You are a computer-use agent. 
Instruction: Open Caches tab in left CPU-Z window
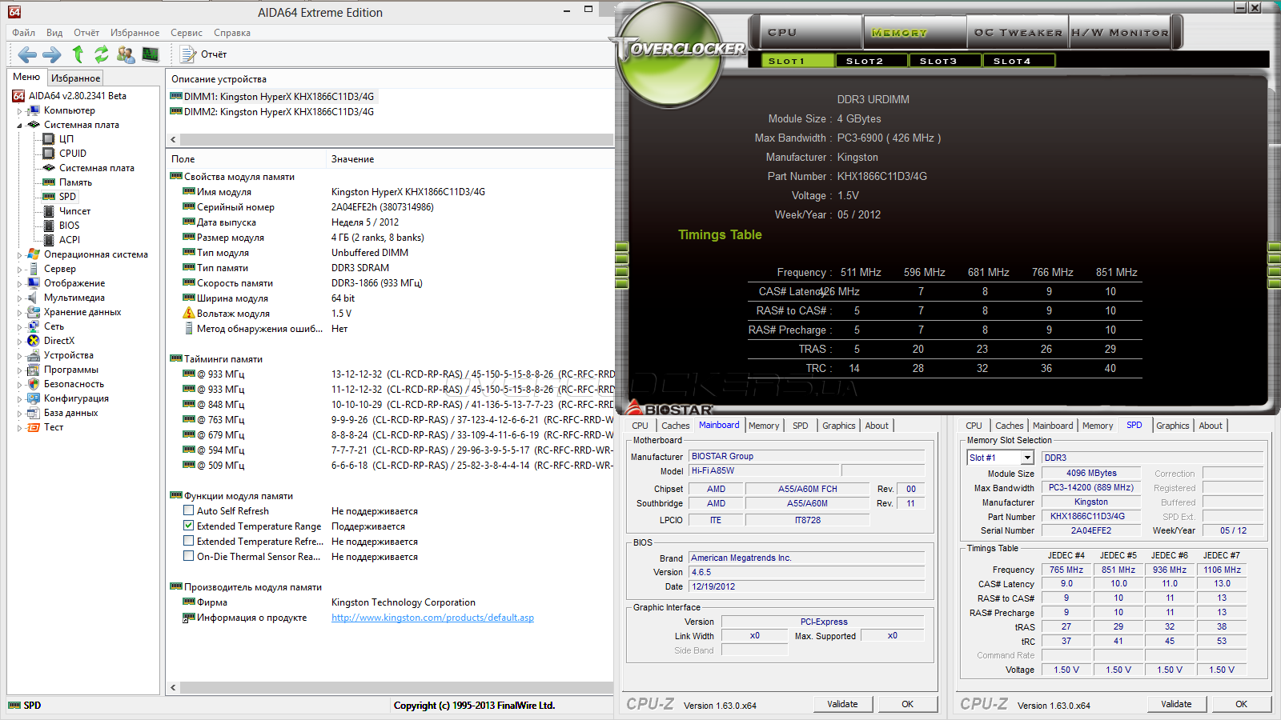point(675,426)
